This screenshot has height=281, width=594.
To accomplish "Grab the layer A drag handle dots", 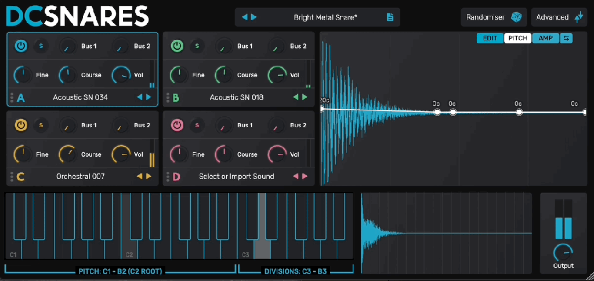I will point(12,97).
